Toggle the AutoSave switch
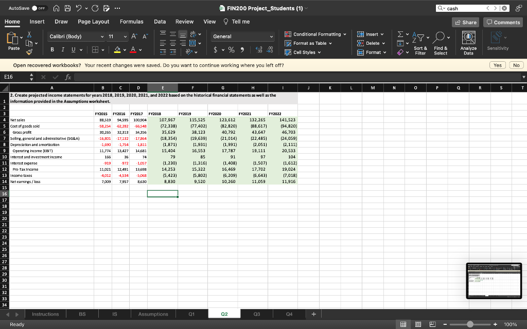This screenshot has height=329, width=527. click(x=39, y=8)
